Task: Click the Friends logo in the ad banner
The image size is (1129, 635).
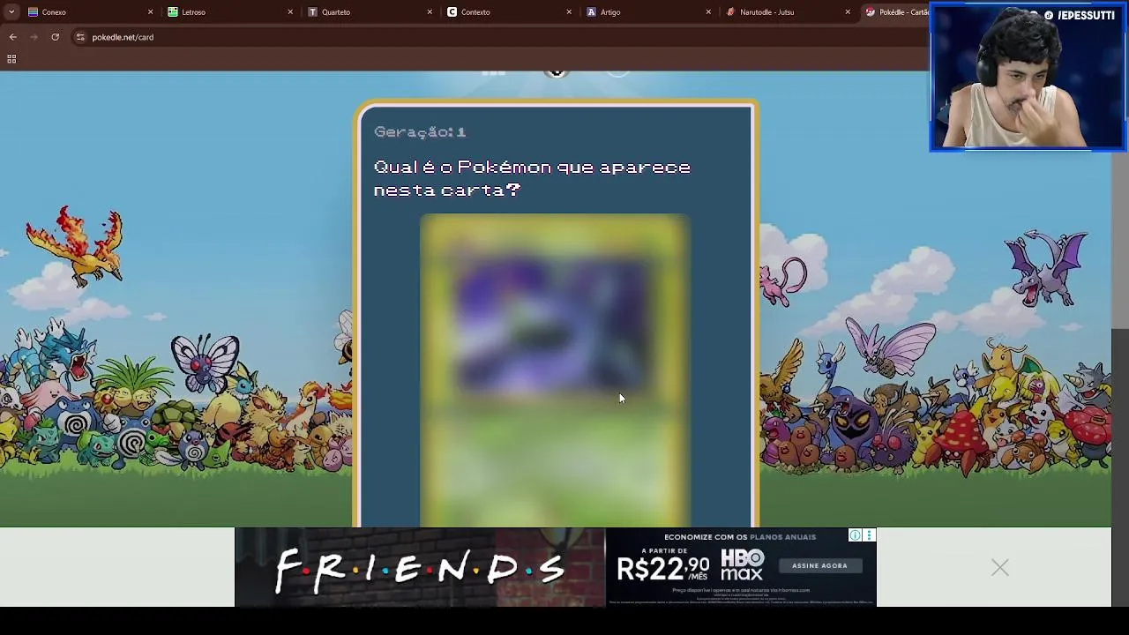Action: (420, 569)
